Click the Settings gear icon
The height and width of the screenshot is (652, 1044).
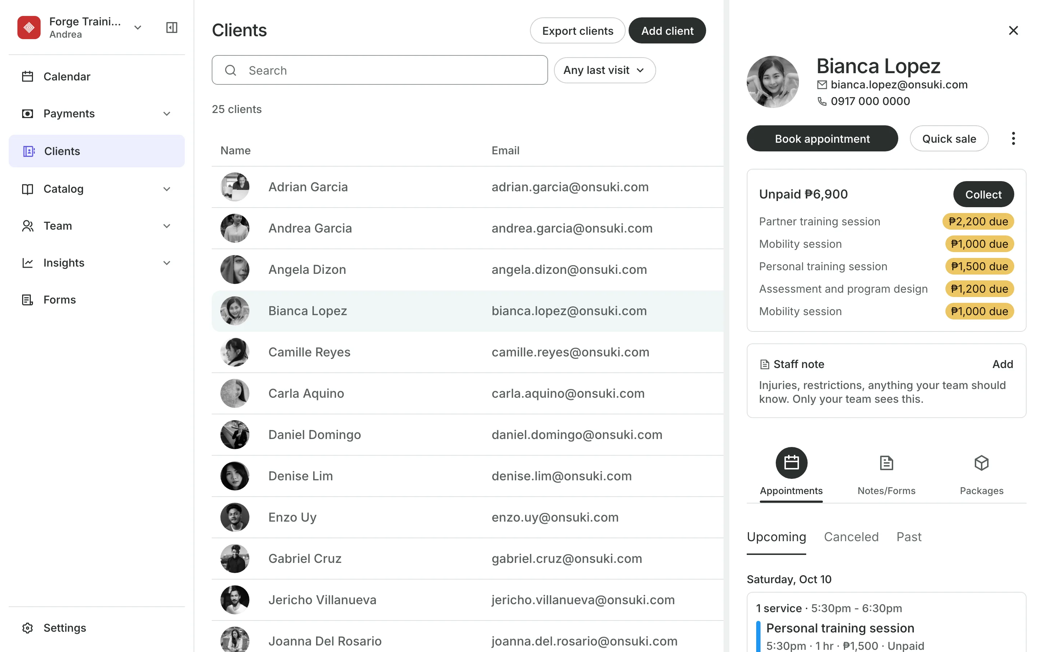(x=28, y=628)
